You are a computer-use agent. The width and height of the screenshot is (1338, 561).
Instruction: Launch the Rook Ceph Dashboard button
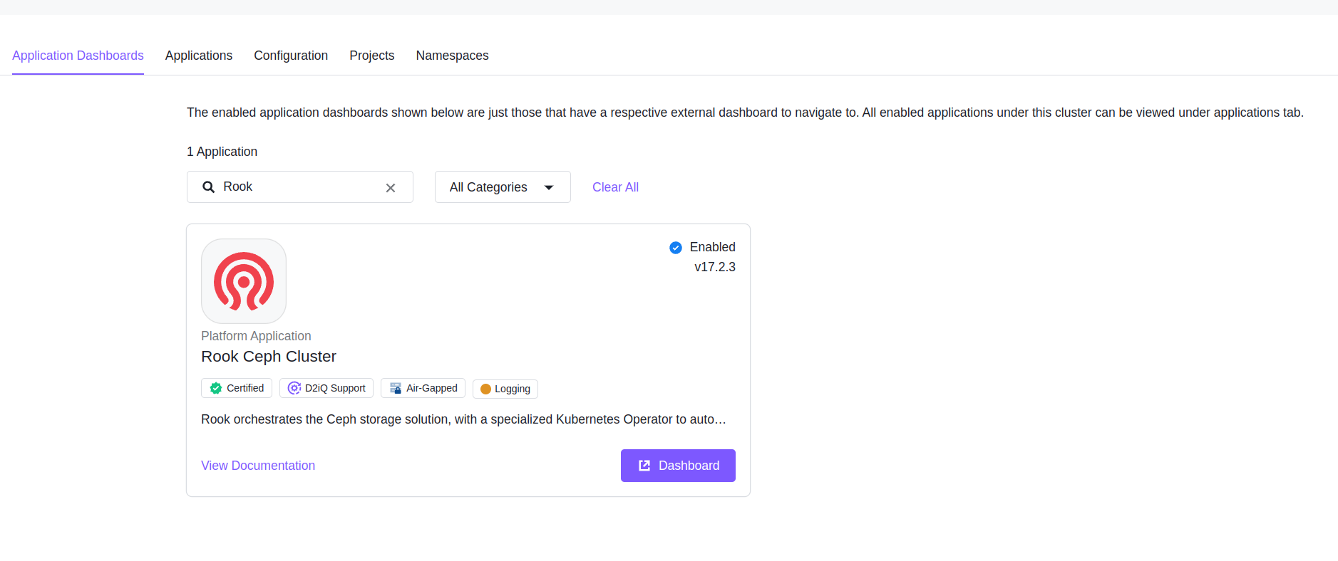coord(678,466)
